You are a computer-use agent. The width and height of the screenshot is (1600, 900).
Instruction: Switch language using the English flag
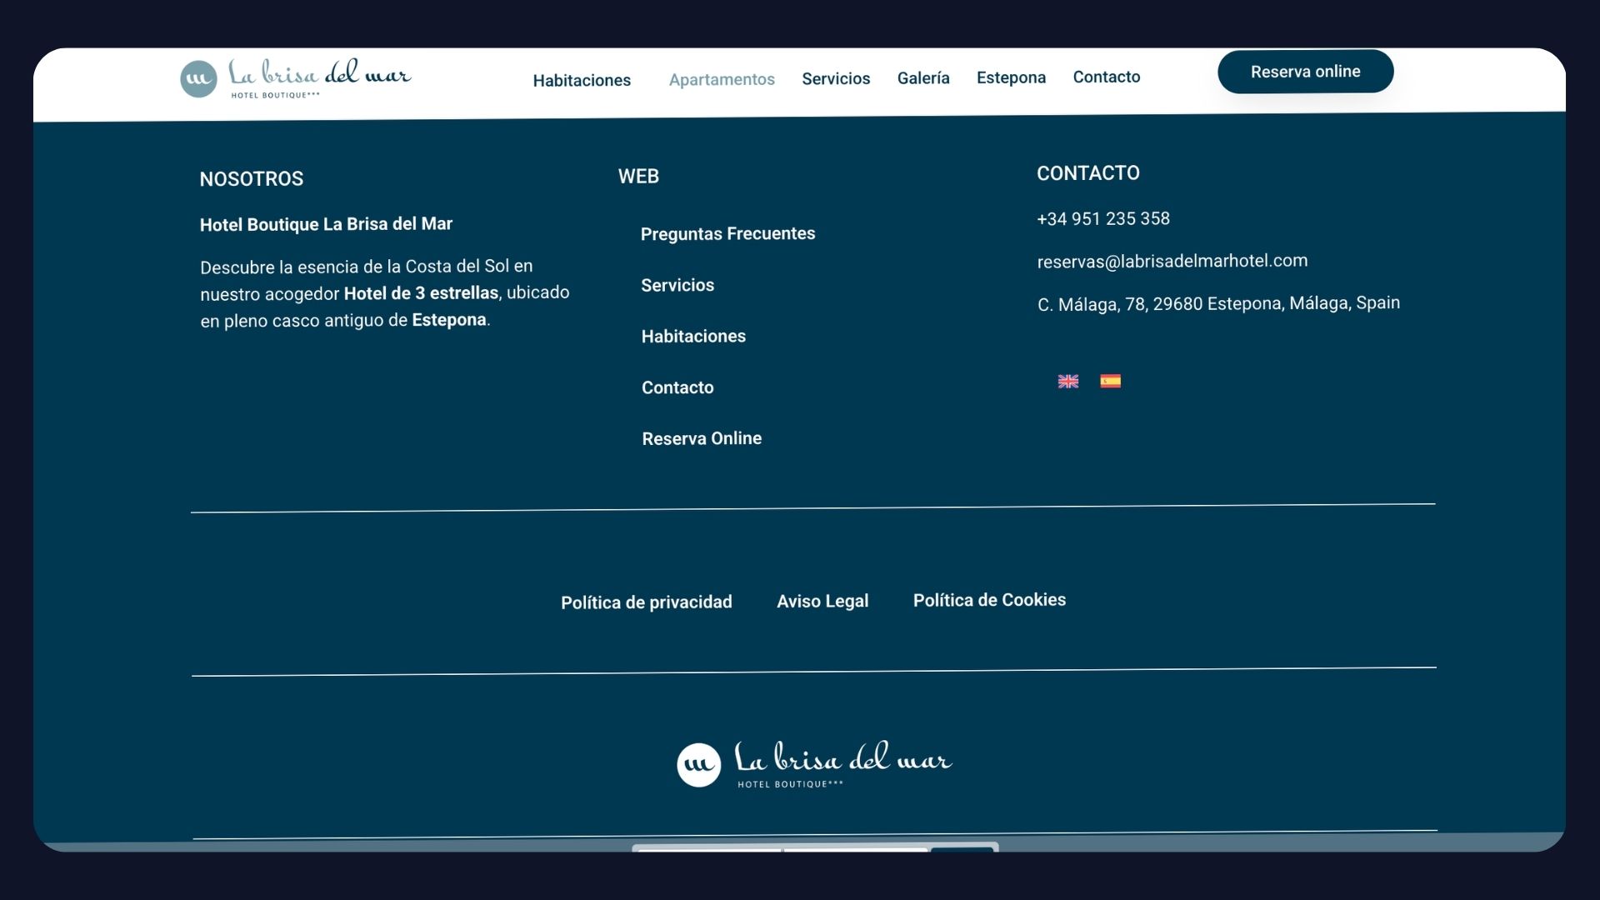click(1067, 382)
